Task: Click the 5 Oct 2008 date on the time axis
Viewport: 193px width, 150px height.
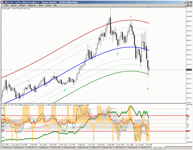Action: (x=149, y=145)
